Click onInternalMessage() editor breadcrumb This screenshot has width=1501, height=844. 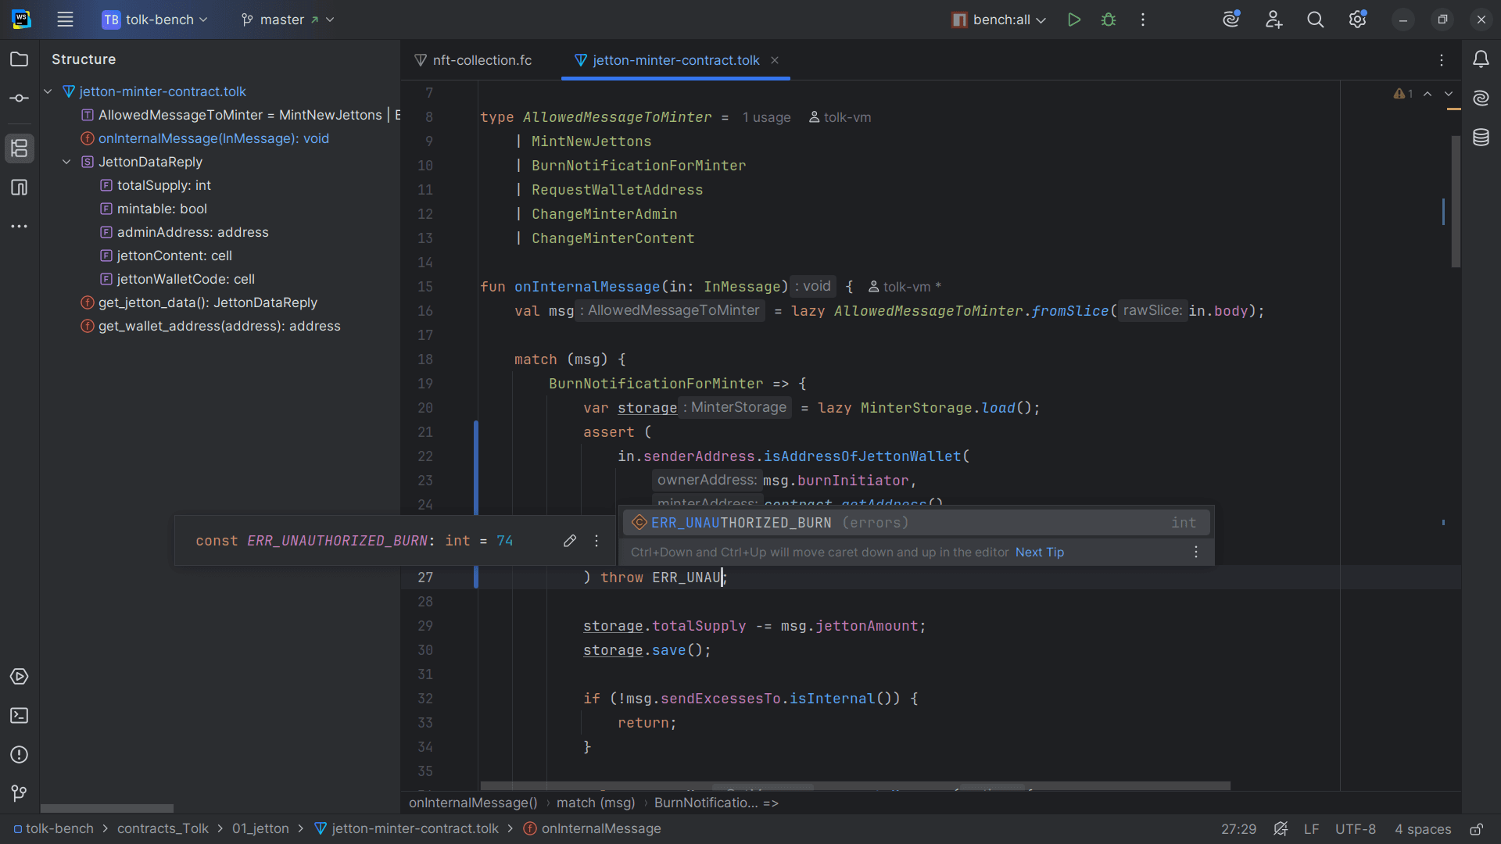click(x=473, y=803)
